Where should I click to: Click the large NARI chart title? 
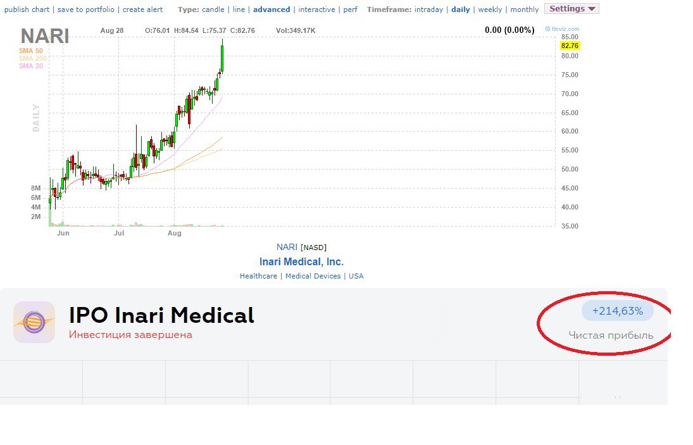tap(45, 36)
